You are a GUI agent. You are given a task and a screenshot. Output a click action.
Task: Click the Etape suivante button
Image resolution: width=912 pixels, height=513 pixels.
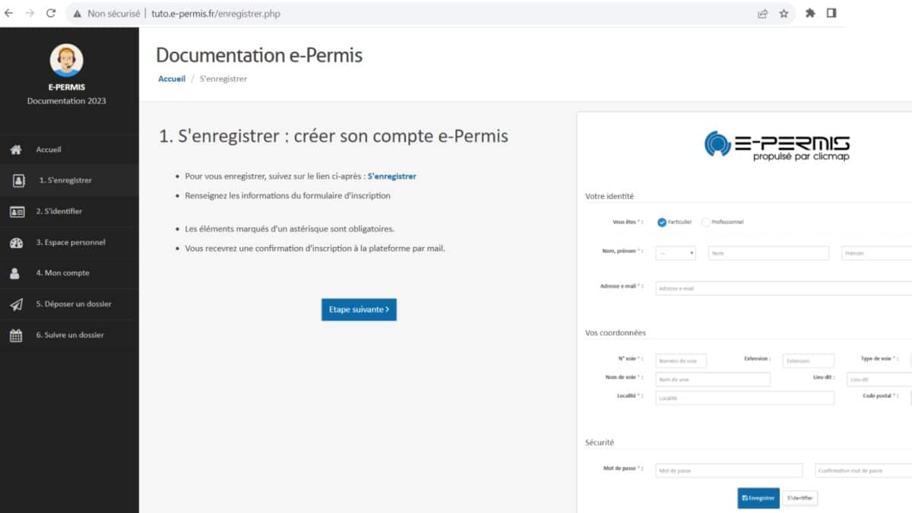click(359, 309)
